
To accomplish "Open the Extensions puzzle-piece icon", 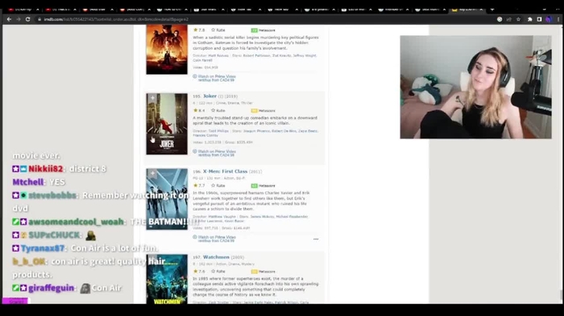I will (x=530, y=19).
